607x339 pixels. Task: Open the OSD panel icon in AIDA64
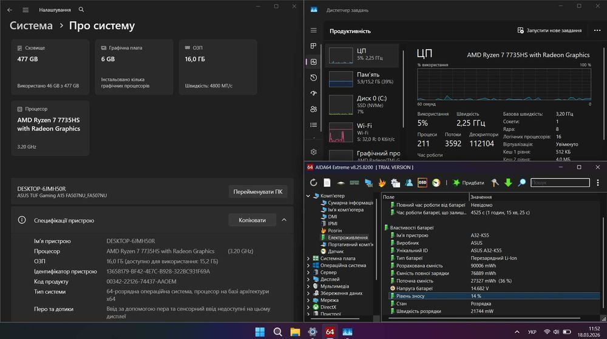click(422, 183)
